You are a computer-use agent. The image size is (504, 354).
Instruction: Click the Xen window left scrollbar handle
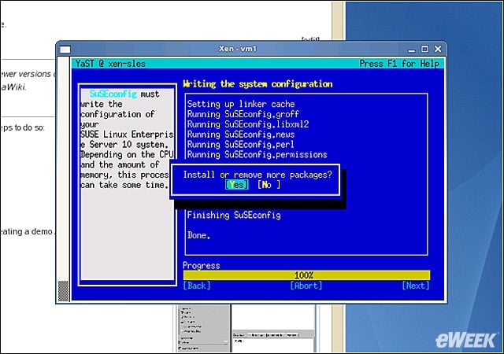pyautogui.click(x=63, y=291)
